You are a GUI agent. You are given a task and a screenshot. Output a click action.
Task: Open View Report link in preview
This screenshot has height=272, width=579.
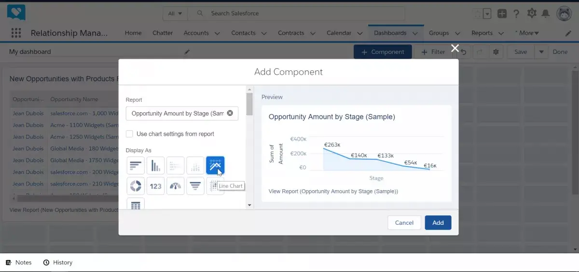click(333, 191)
